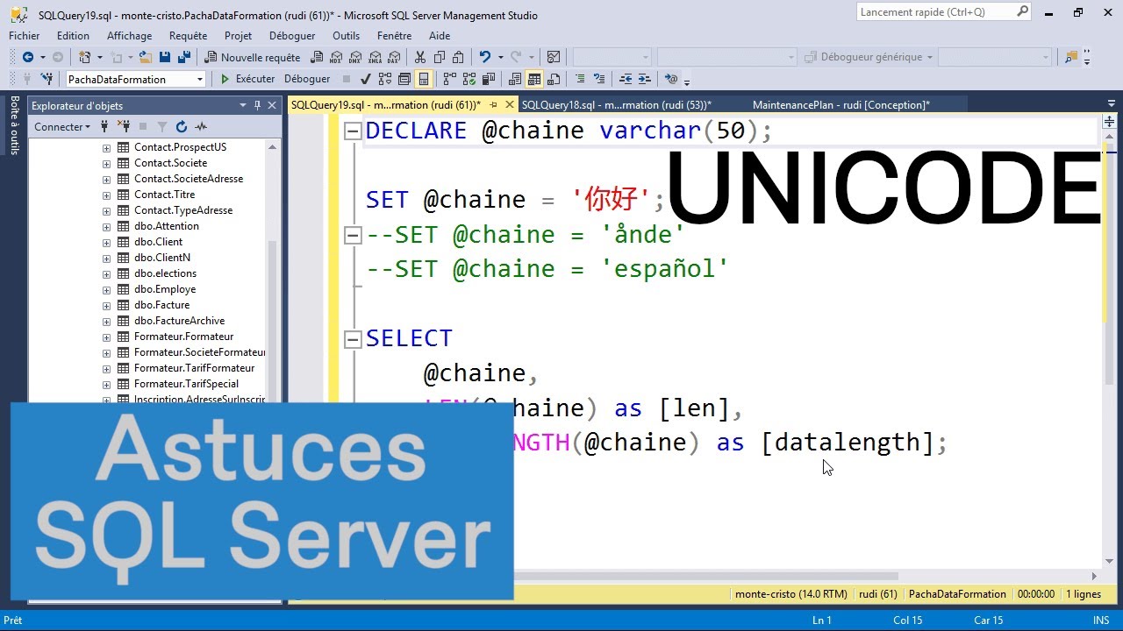Open the undo history dropdown arrow
Viewport: 1123px width, 631px height.
coord(501,57)
